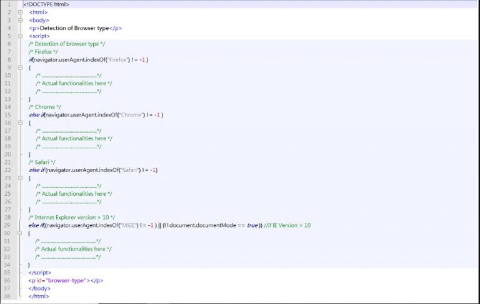This screenshot has width=480, height=304.
Task: Click the dashed comment line on line 33
Action: point(68,257)
